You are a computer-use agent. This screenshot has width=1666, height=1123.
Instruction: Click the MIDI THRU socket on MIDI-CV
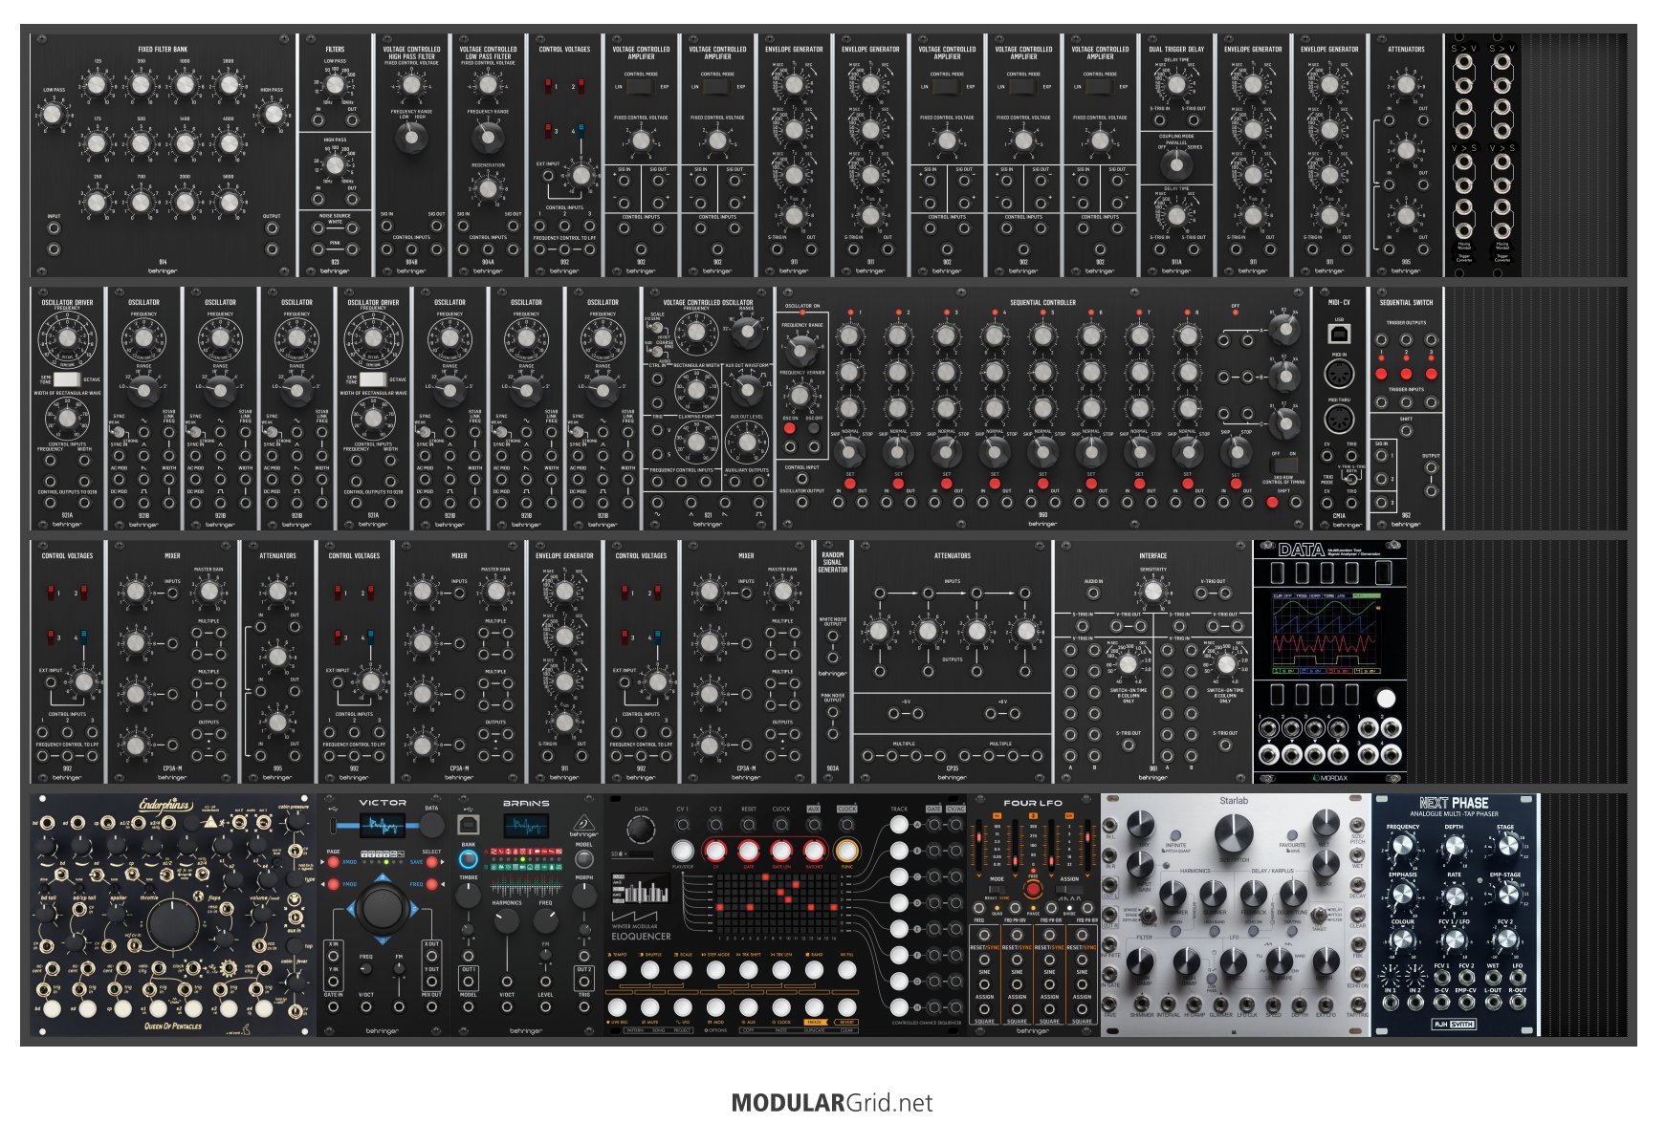(1339, 419)
